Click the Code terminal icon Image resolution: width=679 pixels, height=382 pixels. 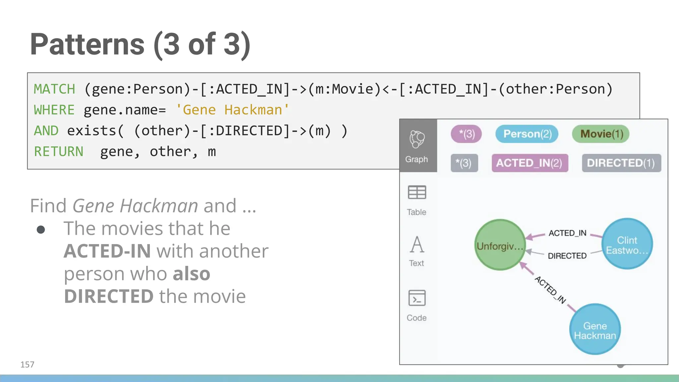(417, 298)
